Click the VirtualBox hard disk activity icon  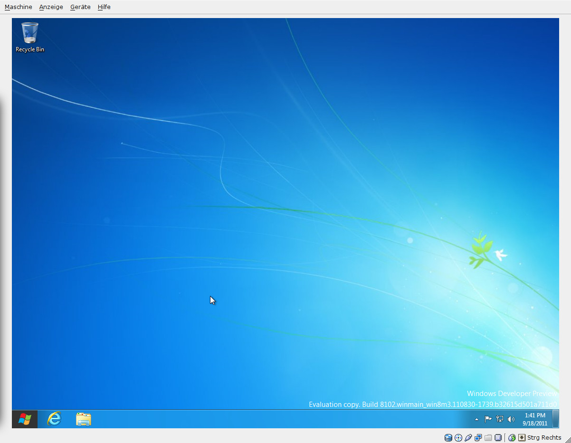[x=448, y=438]
